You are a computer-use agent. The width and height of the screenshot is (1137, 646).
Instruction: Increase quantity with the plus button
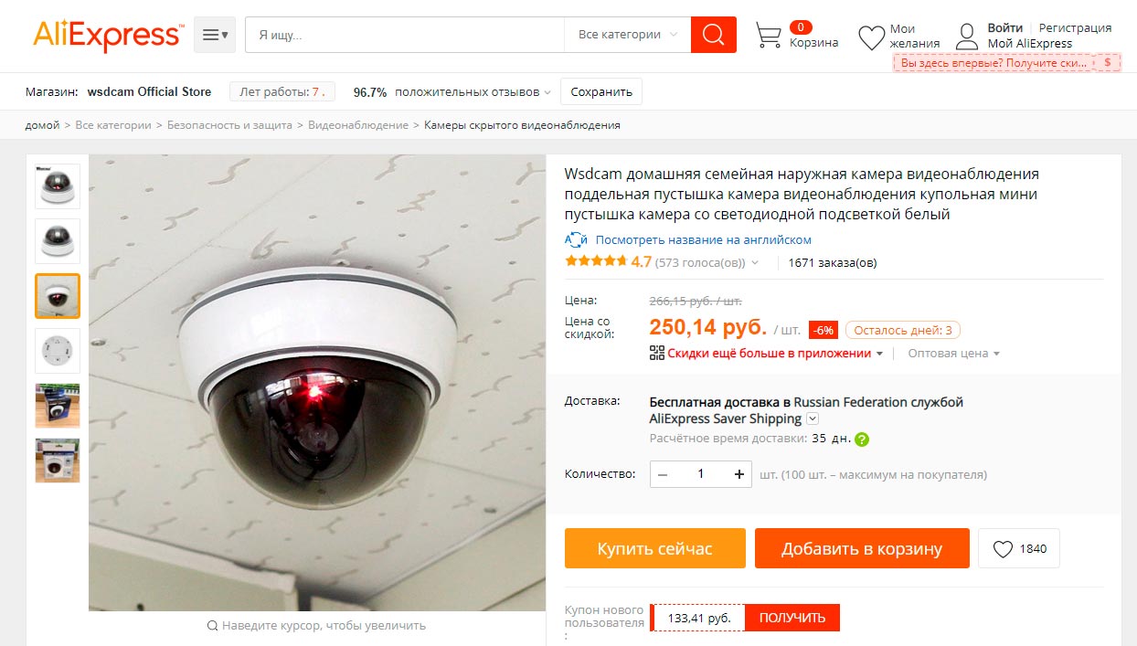point(739,474)
